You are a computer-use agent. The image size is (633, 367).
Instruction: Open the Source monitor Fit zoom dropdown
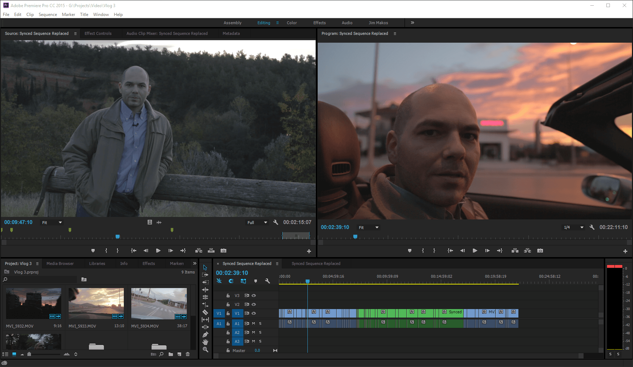pos(52,223)
